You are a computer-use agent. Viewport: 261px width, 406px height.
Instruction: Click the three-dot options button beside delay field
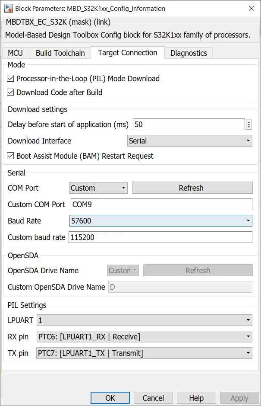pyautogui.click(x=248, y=125)
